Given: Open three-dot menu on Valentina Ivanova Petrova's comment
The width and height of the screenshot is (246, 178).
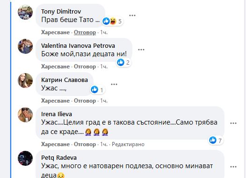Looking at the screenshot, I should click(141, 50).
